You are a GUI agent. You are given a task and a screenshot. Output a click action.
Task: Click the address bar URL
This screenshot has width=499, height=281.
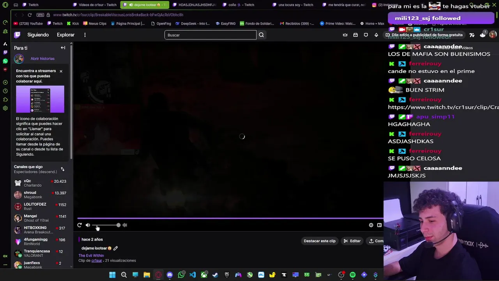click(x=118, y=15)
